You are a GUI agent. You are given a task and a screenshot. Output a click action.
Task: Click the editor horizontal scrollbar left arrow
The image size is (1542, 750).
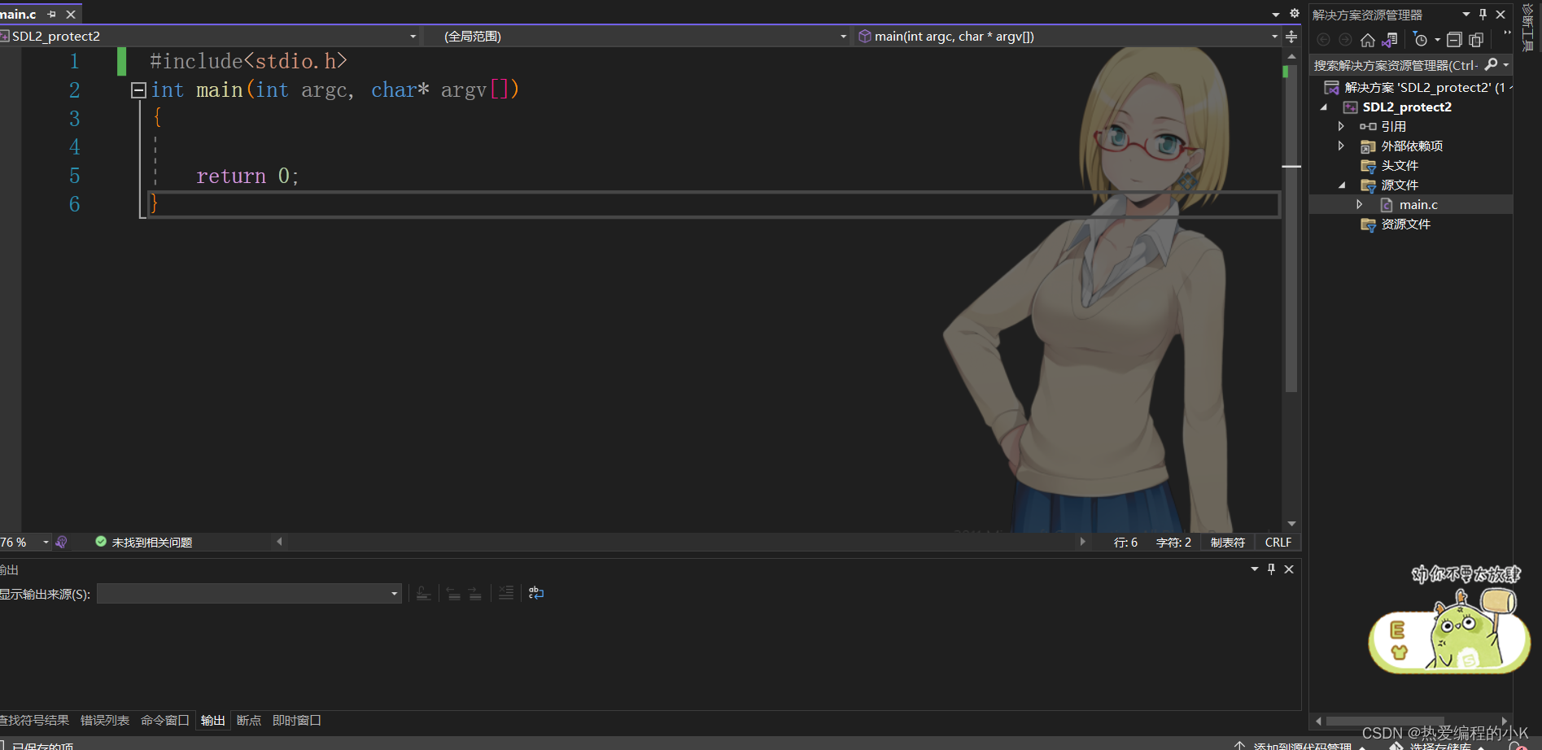(x=279, y=542)
